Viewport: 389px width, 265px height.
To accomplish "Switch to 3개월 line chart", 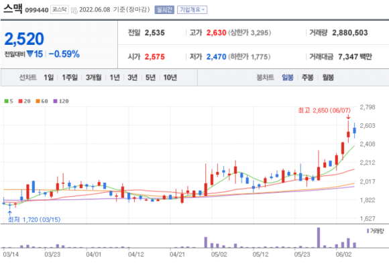I will tap(93, 78).
